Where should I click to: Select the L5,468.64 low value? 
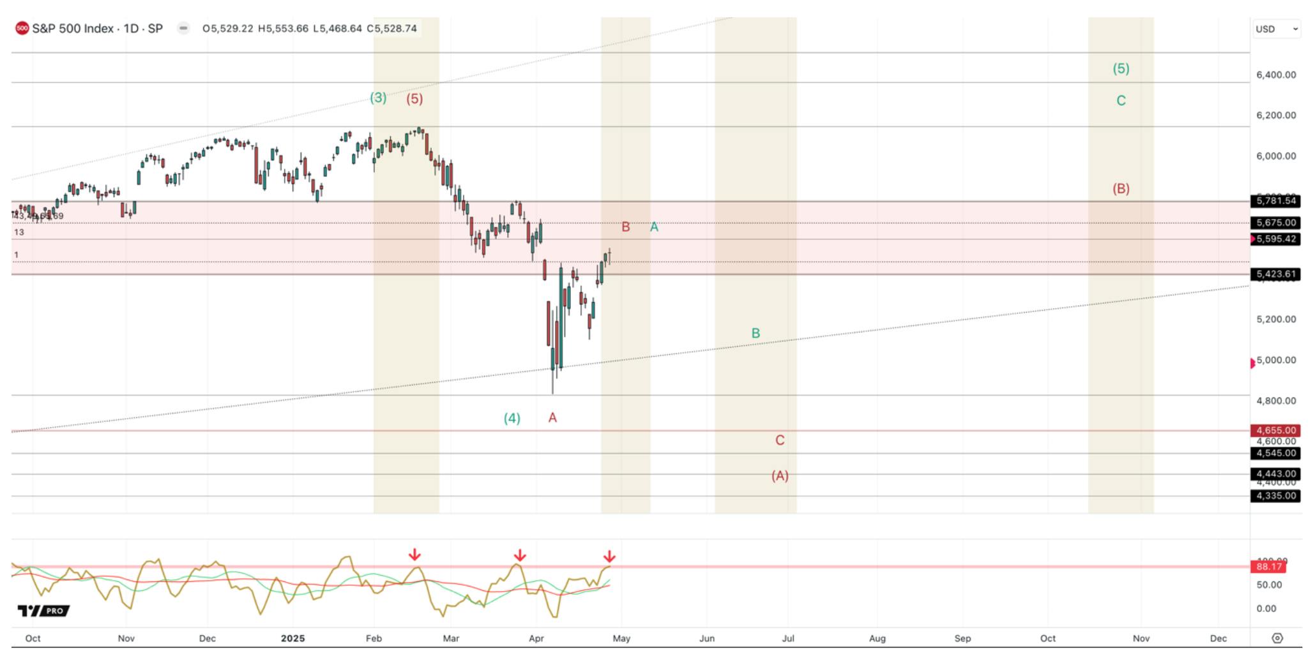click(x=337, y=29)
